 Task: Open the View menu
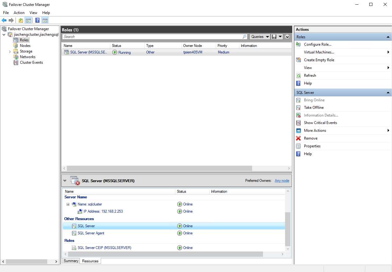(33, 13)
